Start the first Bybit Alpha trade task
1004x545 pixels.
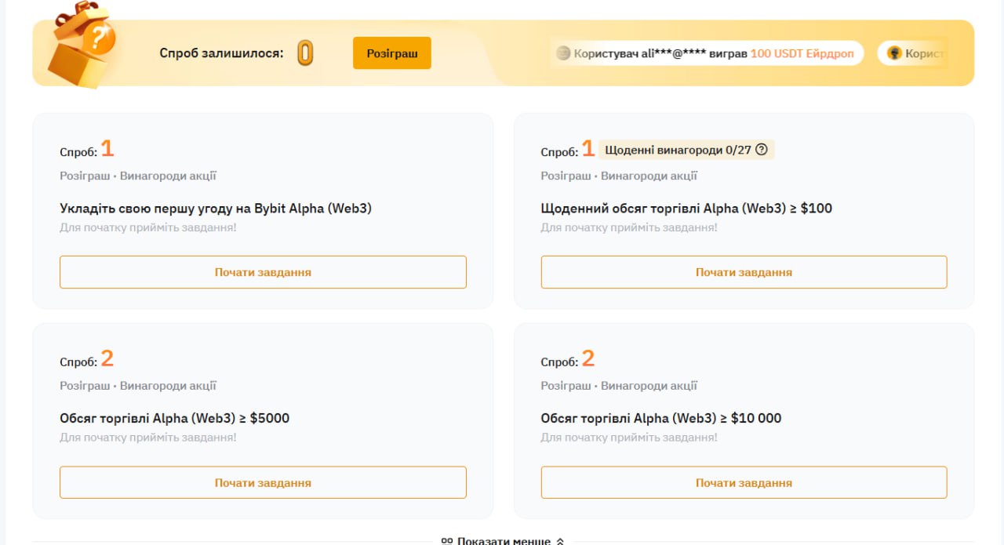coord(263,272)
